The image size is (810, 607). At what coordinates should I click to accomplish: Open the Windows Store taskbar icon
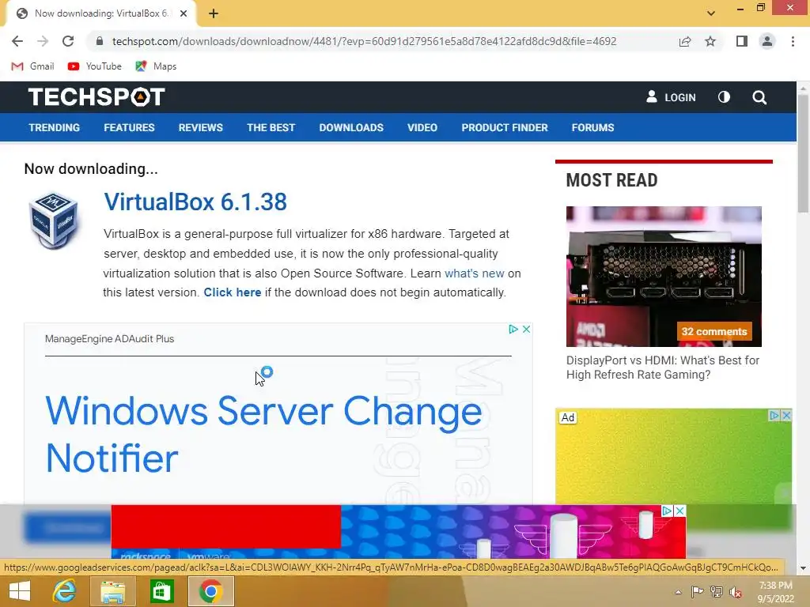(161, 591)
